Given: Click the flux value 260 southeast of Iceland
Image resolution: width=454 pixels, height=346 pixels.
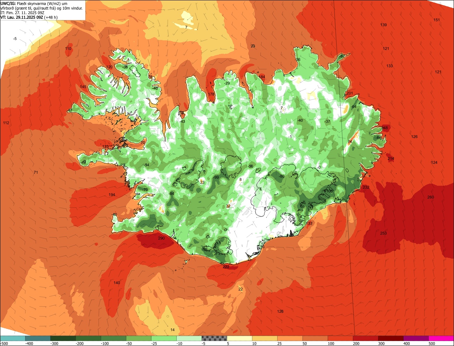Looking at the screenshot, I should click(x=431, y=197).
